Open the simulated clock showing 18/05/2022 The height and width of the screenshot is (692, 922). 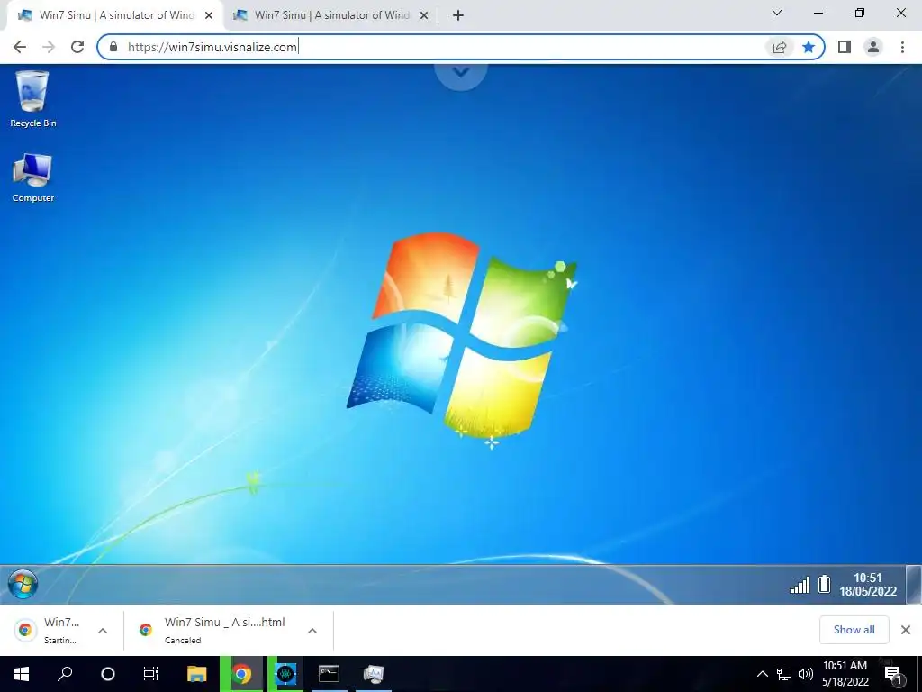tap(868, 584)
